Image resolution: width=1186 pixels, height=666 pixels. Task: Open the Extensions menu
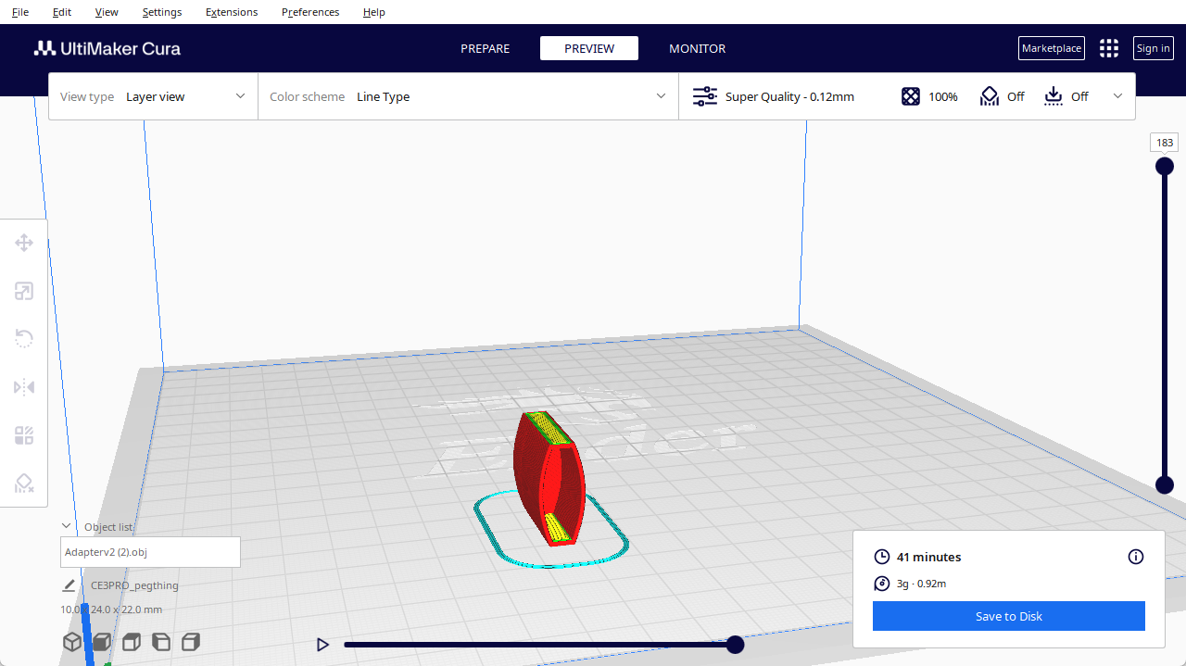point(232,12)
